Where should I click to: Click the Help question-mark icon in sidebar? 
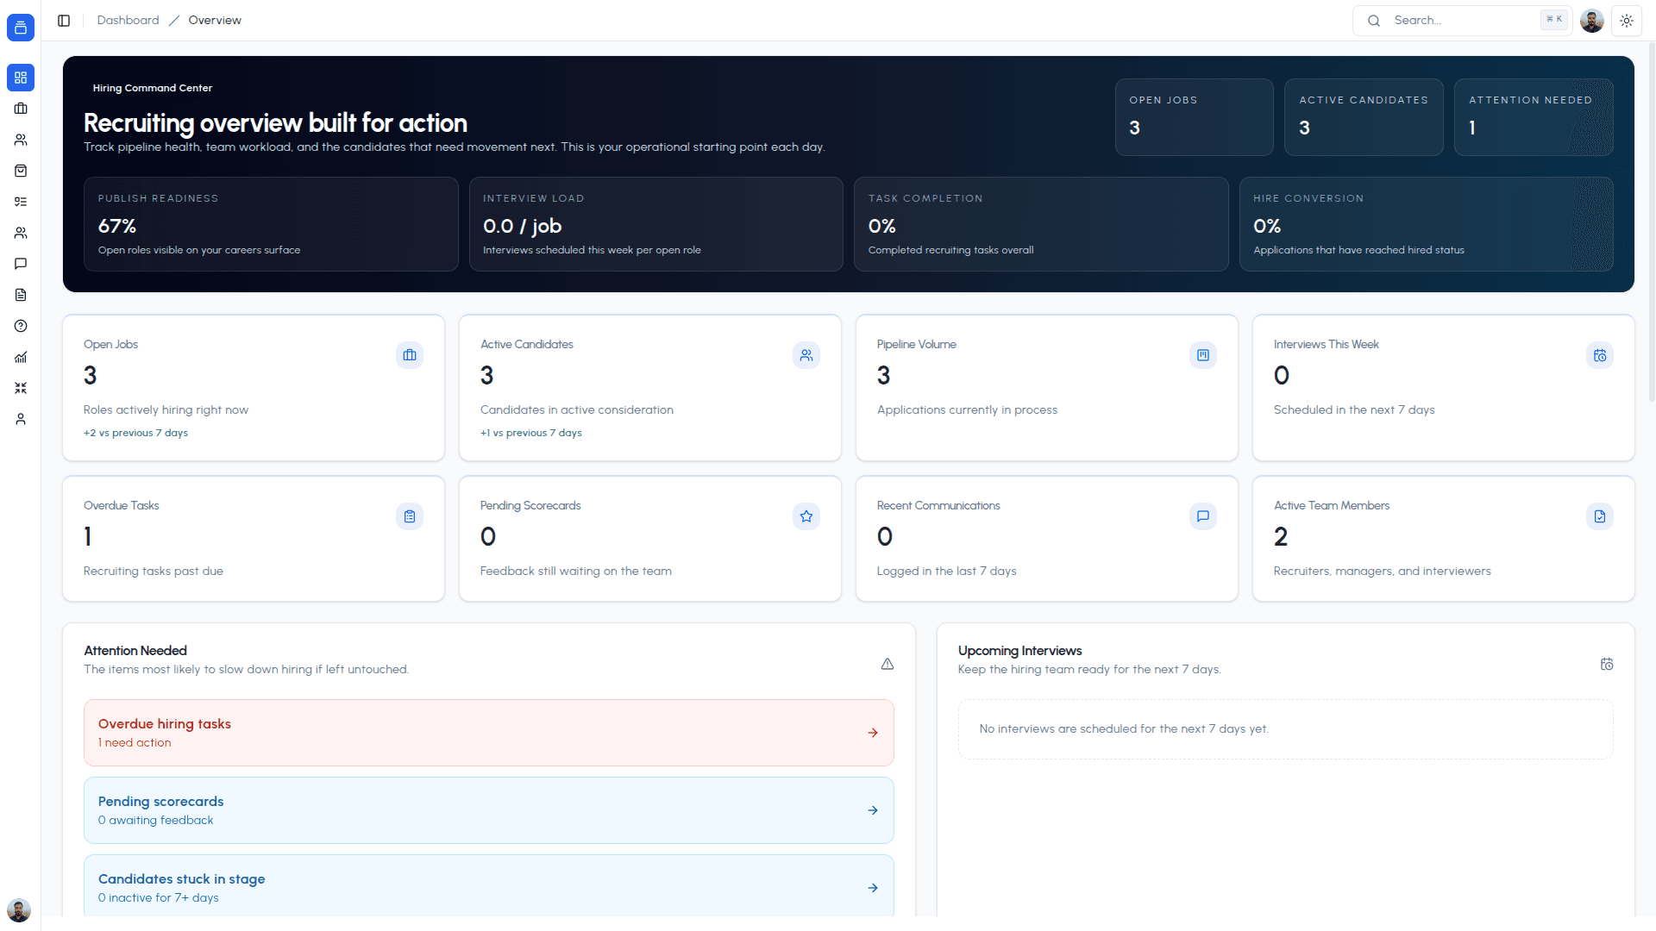pos(21,326)
